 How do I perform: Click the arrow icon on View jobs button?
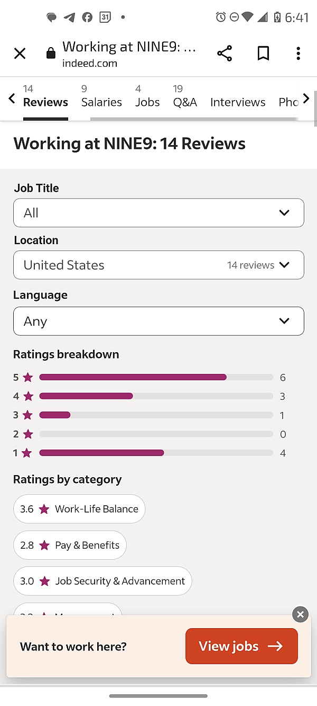(275, 646)
